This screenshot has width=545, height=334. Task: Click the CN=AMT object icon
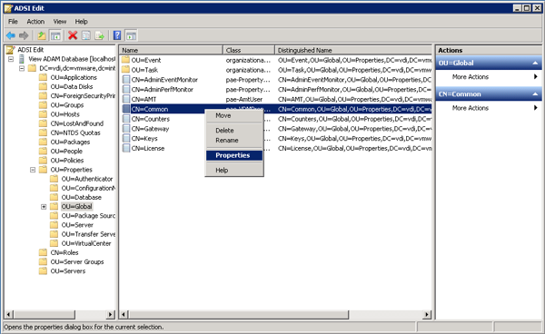pyautogui.click(x=126, y=99)
